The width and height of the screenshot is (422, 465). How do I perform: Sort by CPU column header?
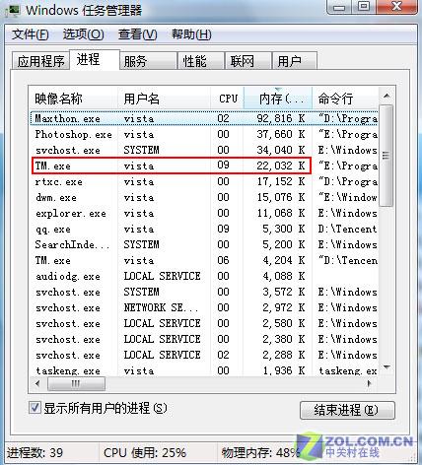click(x=228, y=99)
